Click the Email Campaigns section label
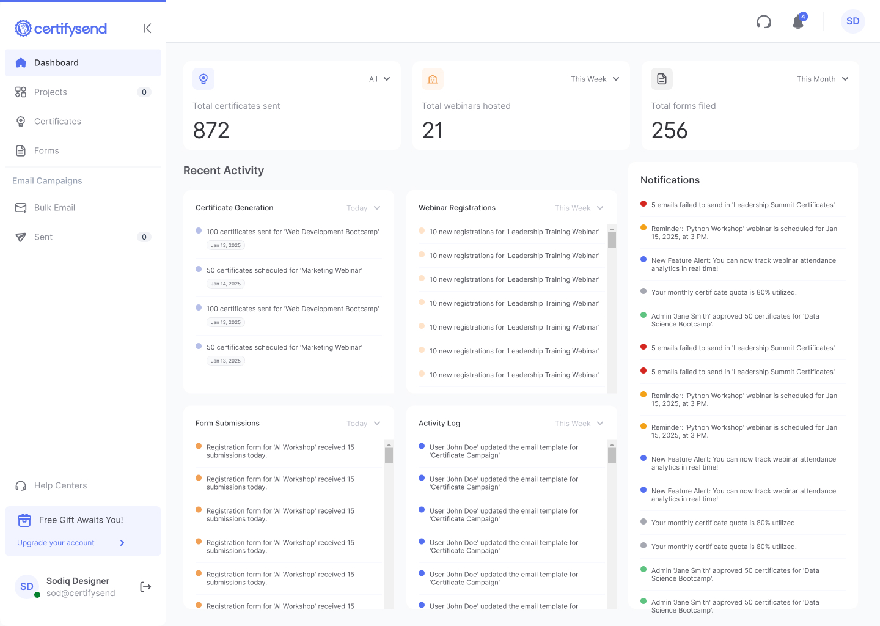Image resolution: width=880 pixels, height=626 pixels. tap(47, 181)
